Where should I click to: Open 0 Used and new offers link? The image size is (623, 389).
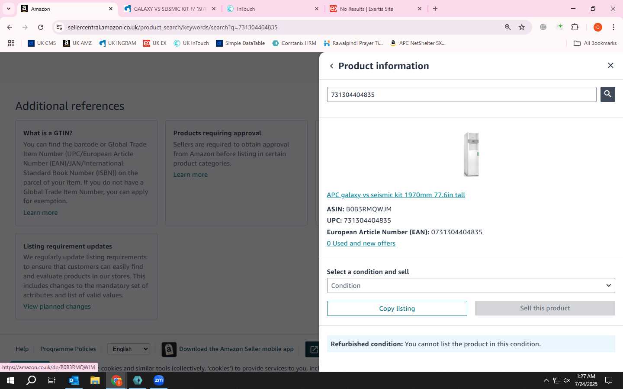[361, 243]
